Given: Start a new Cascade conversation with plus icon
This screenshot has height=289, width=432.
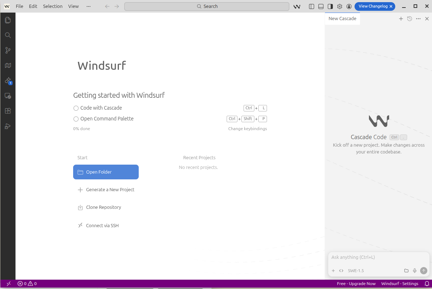Looking at the screenshot, I should point(401,19).
